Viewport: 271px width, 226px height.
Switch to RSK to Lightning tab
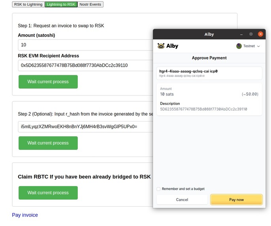28,4
